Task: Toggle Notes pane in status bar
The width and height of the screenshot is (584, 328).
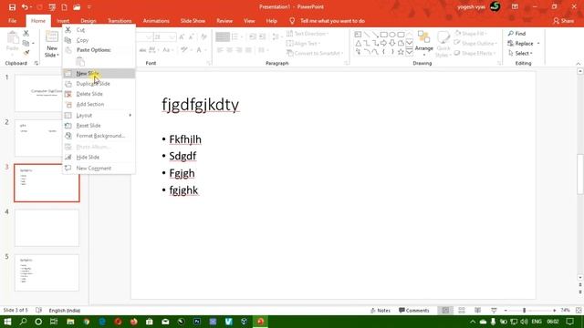Action: pyautogui.click(x=381, y=310)
